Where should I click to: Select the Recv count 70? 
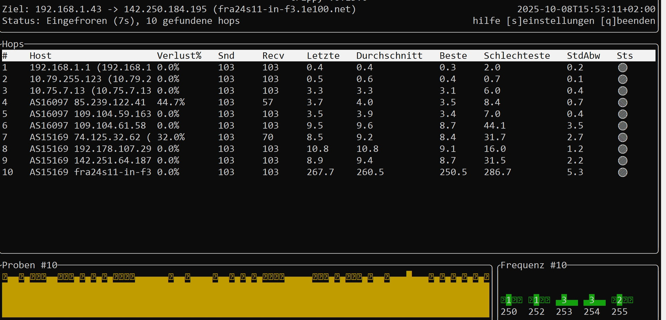pos(268,137)
